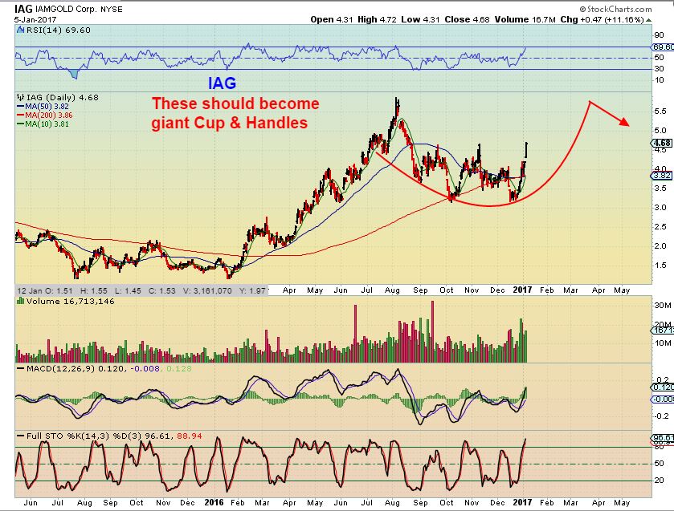Image resolution: width=674 pixels, height=511 pixels.
Task: Click the '69.60' RSI value tag on right axis
Action: tap(663, 47)
